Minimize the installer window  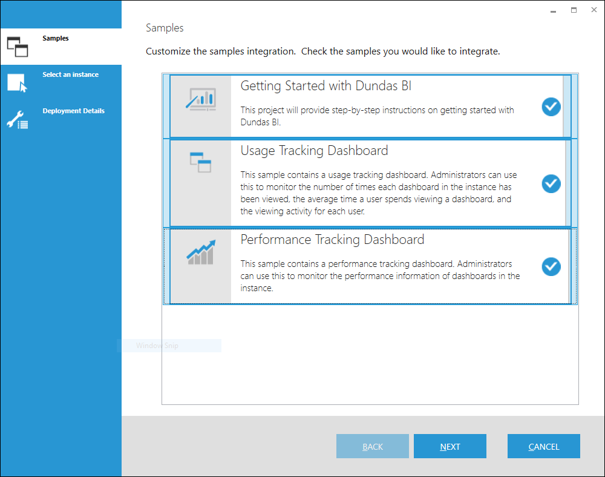(x=554, y=10)
